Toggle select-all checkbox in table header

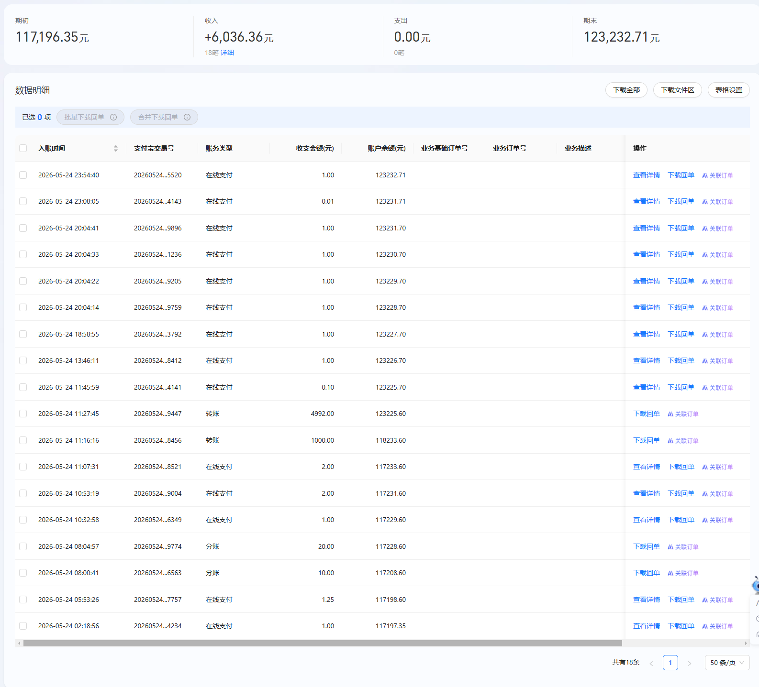click(x=23, y=148)
